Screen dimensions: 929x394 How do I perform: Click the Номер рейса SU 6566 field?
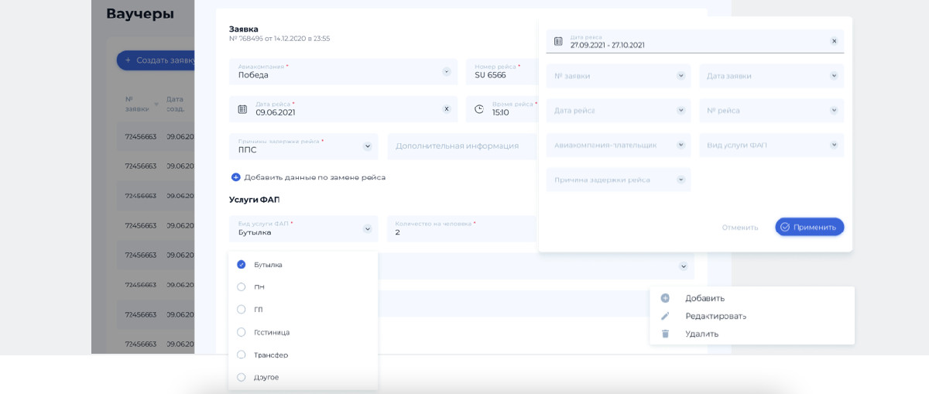(x=502, y=71)
